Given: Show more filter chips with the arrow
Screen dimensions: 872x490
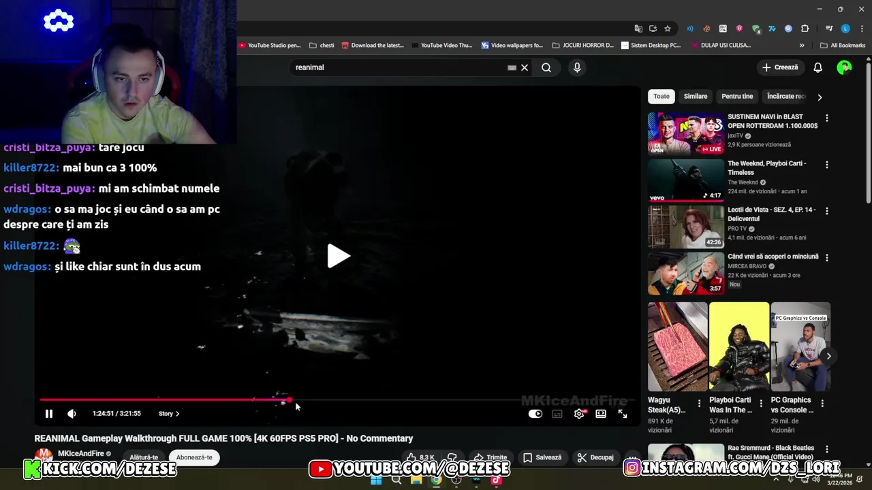Looking at the screenshot, I should (820, 97).
